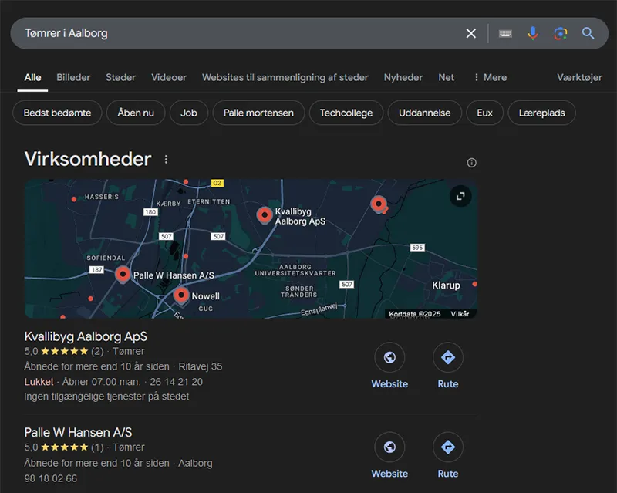Click the Klarup label on the map
The width and height of the screenshot is (617, 493).
[x=446, y=285]
